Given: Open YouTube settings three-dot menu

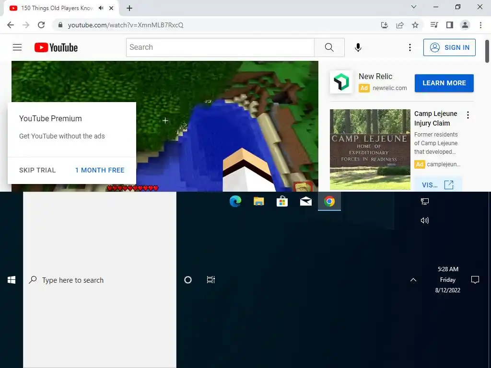Looking at the screenshot, I should (410, 47).
